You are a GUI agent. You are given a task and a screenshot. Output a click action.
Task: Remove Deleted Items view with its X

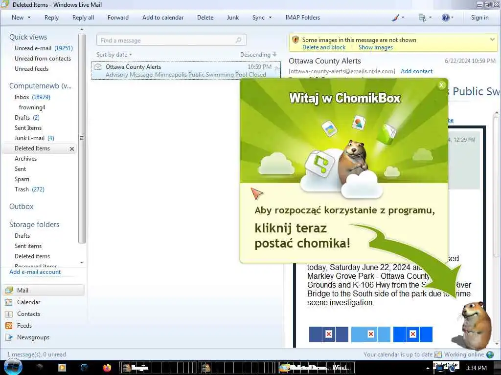[x=72, y=149]
